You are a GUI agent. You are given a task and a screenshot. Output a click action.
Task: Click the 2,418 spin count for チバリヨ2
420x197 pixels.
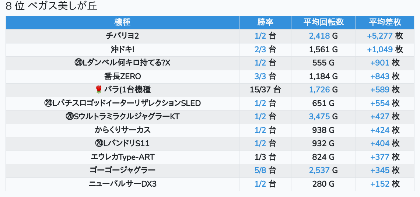tap(319, 36)
